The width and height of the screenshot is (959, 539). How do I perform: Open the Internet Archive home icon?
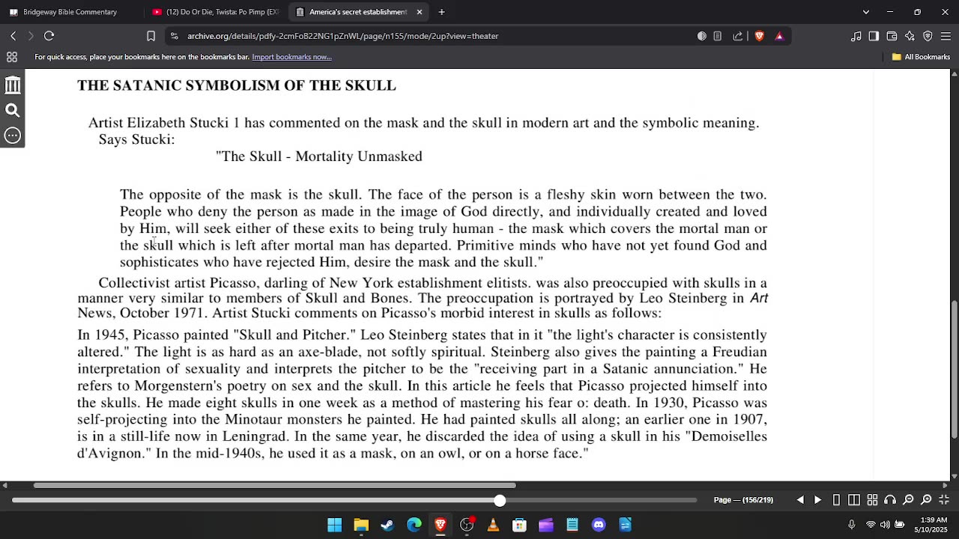point(13,85)
